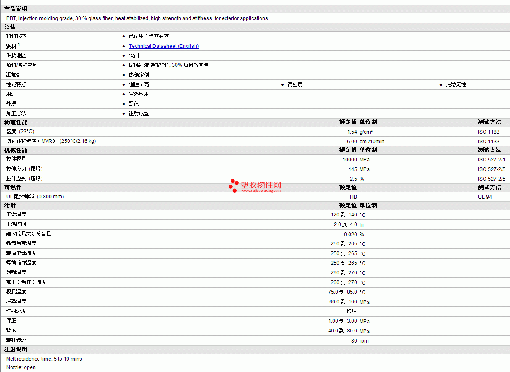Click the 注射速度 row label

tap(16, 311)
